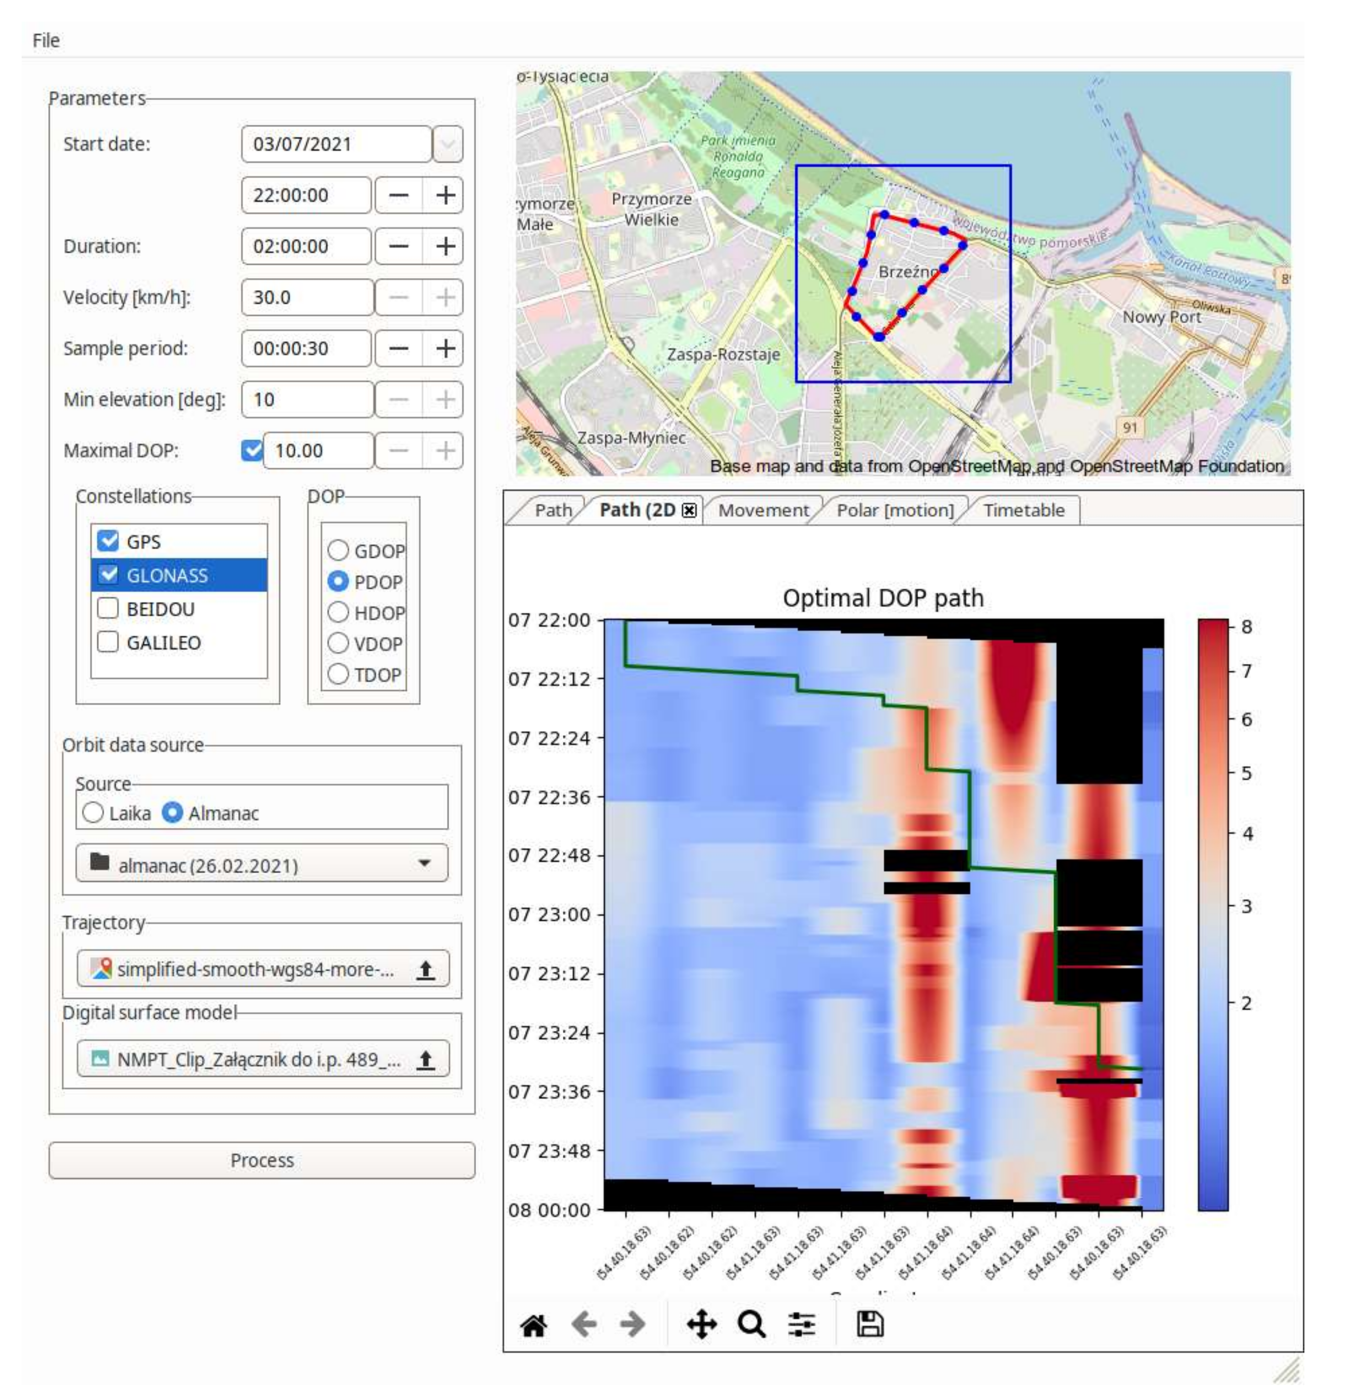Screen dimensions: 1352x1397
Task: Click the save figure floppy disk icon
Action: coord(870,1324)
